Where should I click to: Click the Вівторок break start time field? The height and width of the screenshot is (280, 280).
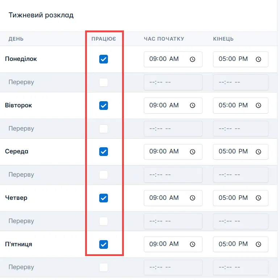(x=173, y=129)
